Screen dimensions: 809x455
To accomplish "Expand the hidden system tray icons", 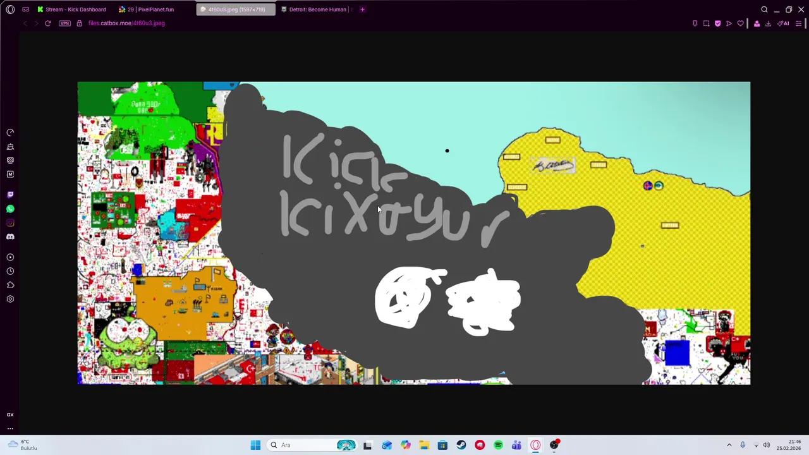I will [x=729, y=445].
